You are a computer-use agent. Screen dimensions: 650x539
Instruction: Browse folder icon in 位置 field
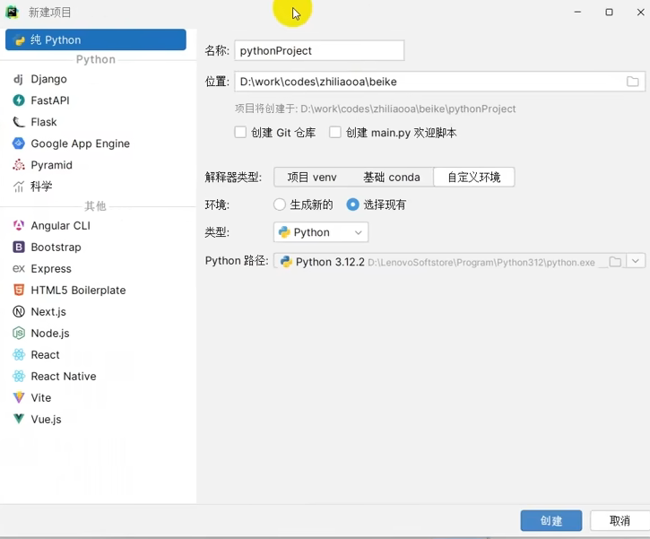633,82
